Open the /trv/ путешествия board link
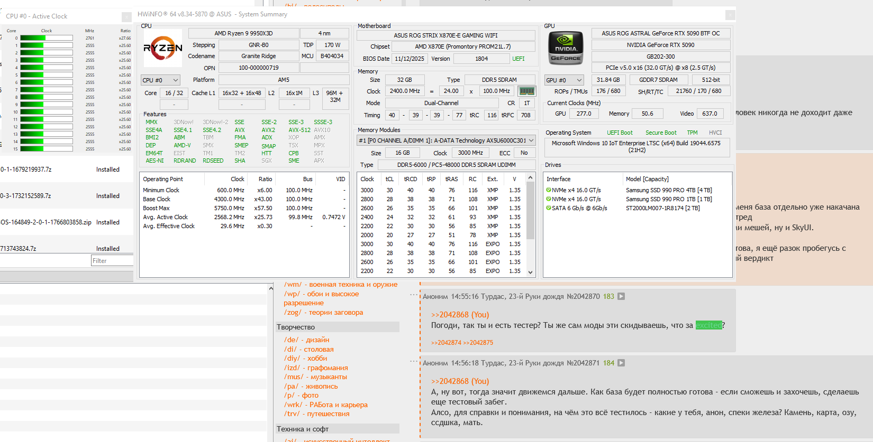Image resolution: width=873 pixels, height=442 pixels. [x=316, y=414]
